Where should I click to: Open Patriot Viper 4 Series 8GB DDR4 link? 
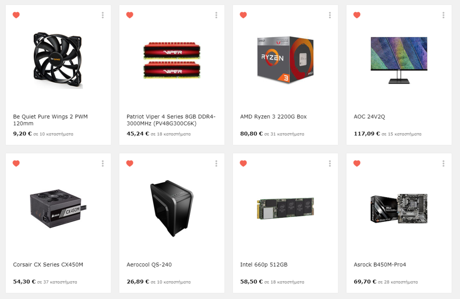pyautogui.click(x=171, y=120)
